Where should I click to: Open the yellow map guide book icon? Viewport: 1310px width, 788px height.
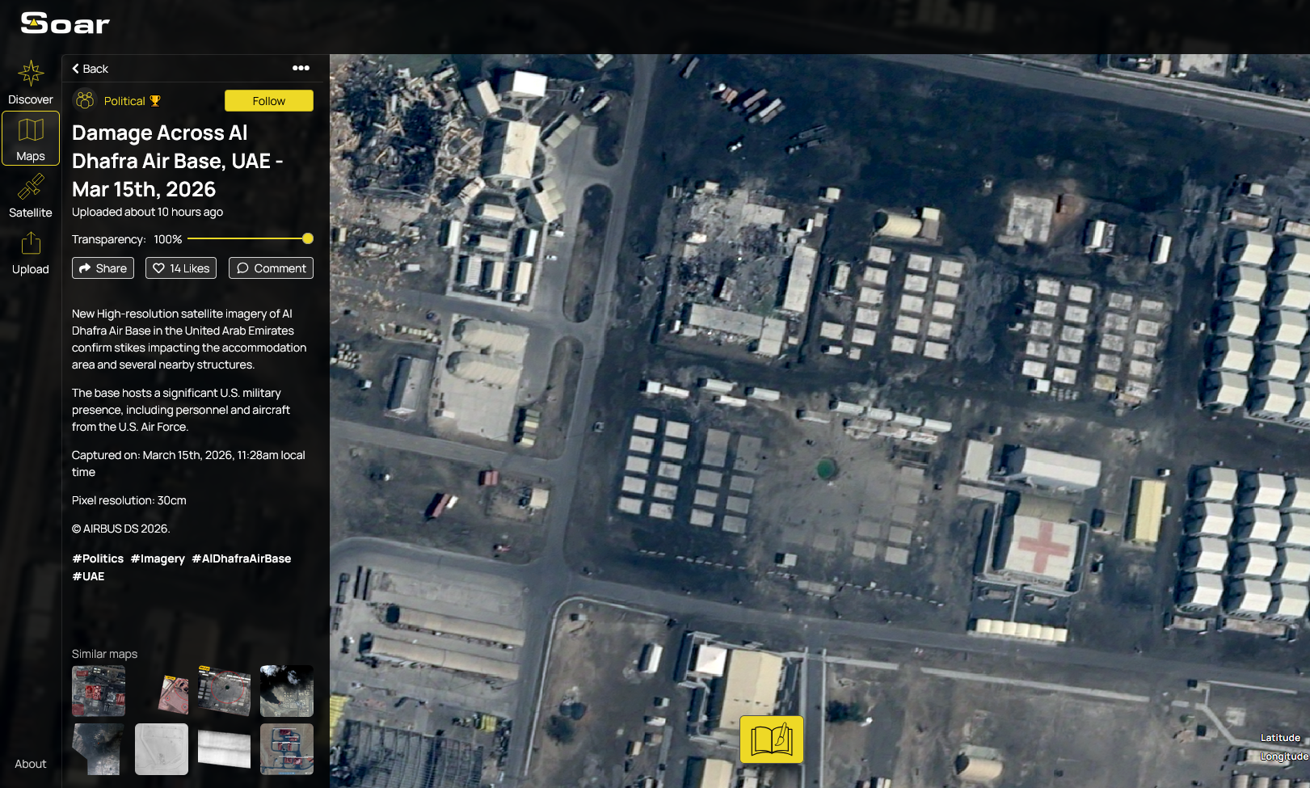point(771,739)
